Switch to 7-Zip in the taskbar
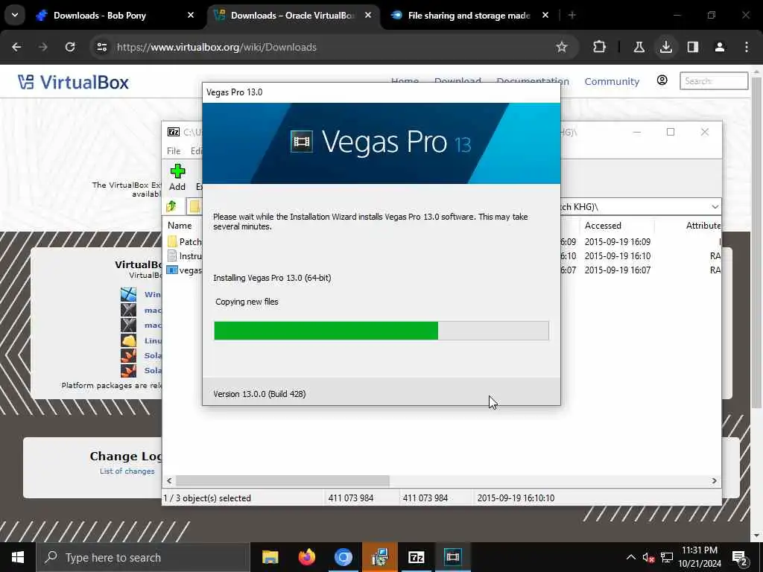763x572 pixels. click(416, 557)
